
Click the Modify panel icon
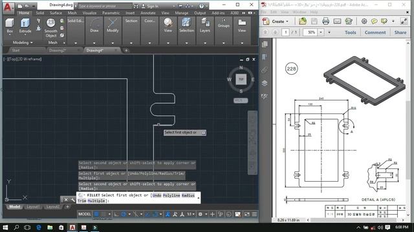coord(113,23)
